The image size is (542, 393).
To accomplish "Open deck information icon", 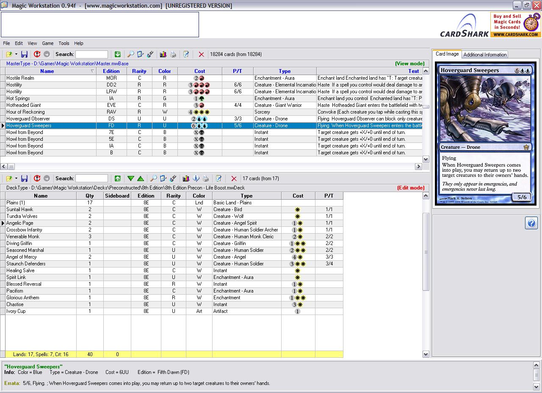I will 196,178.
